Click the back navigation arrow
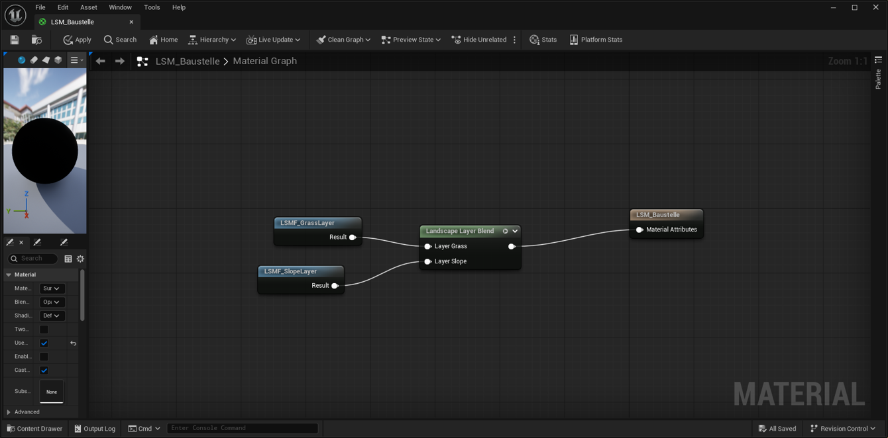Viewport: 888px width, 438px height. (x=101, y=61)
